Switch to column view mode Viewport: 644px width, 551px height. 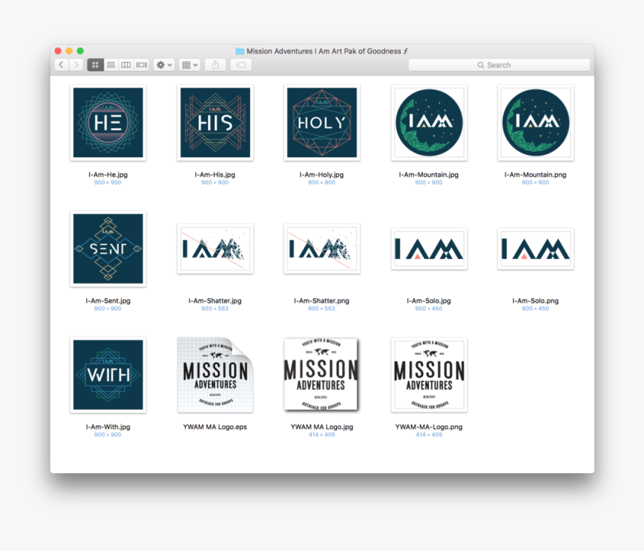(x=126, y=65)
